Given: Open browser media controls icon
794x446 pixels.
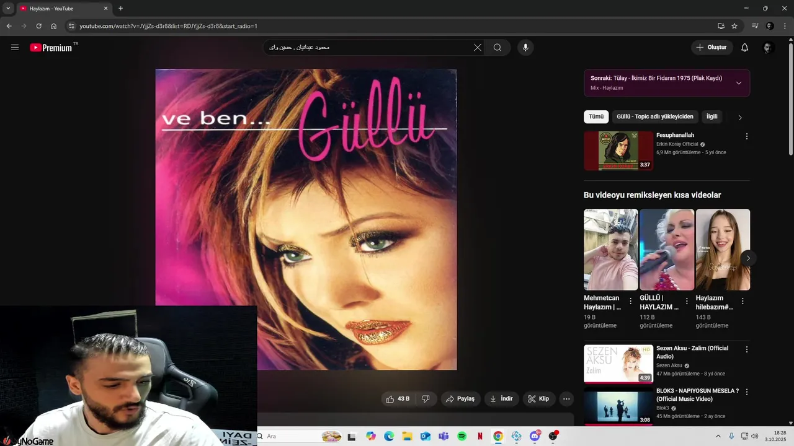Looking at the screenshot, I should coord(755,26).
